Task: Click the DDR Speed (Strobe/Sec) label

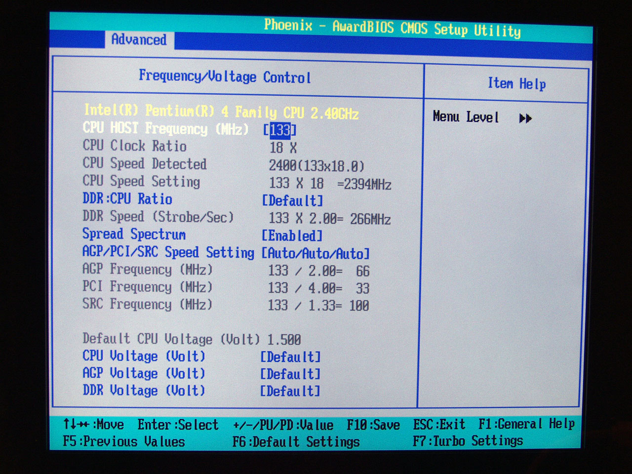Action: (158, 217)
